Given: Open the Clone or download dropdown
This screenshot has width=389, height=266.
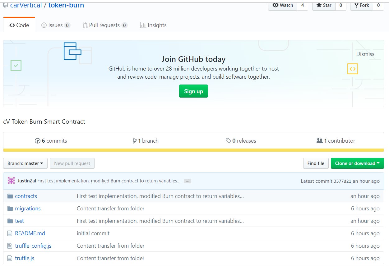Looking at the screenshot, I should (357, 163).
